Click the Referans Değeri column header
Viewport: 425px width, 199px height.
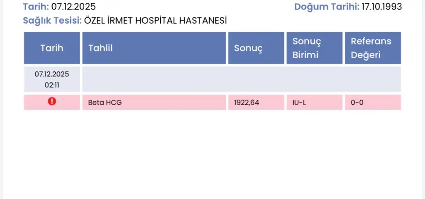click(x=371, y=48)
